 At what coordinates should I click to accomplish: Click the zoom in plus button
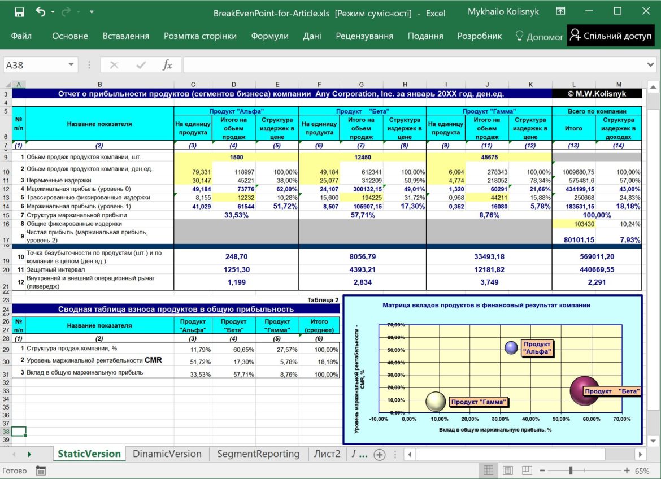click(x=627, y=471)
